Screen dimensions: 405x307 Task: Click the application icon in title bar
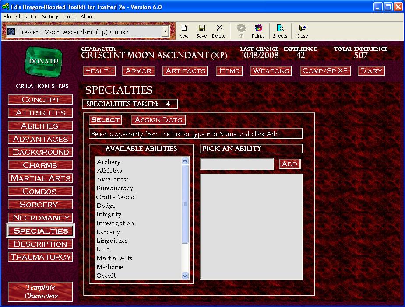point(5,7)
